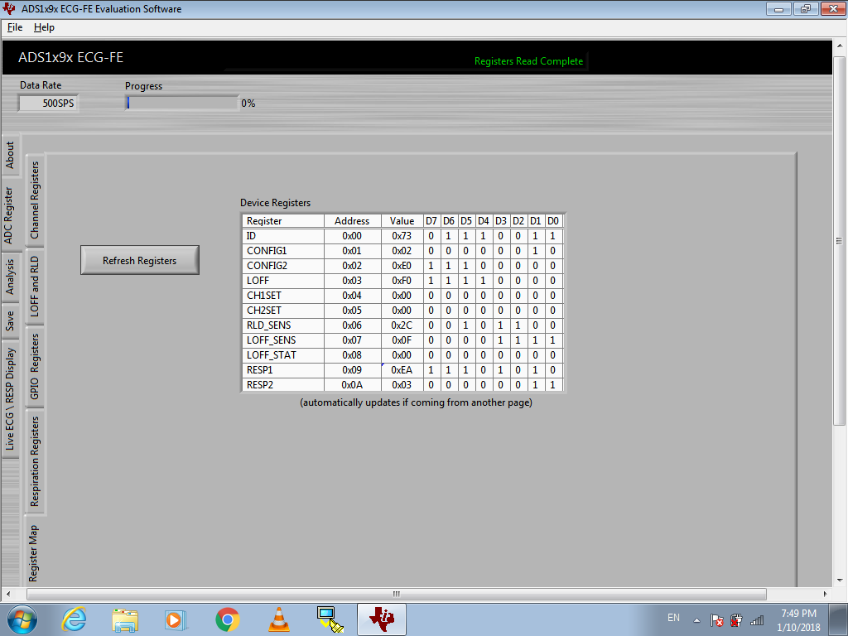Click the Address column header

352,220
